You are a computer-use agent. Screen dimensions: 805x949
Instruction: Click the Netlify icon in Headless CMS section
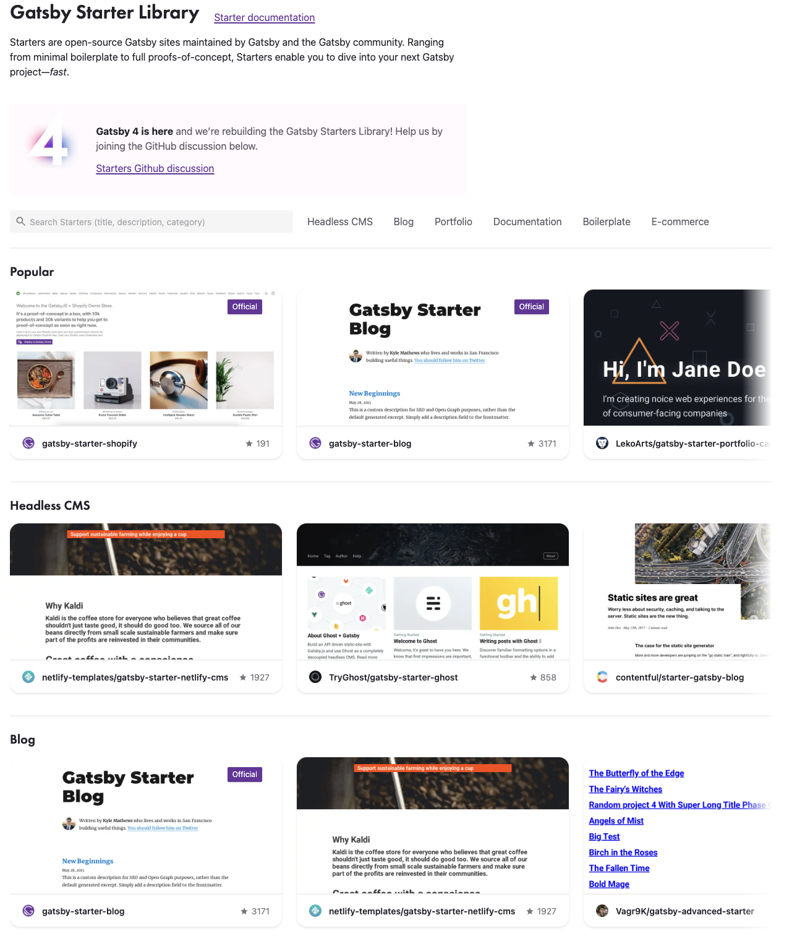(x=28, y=677)
